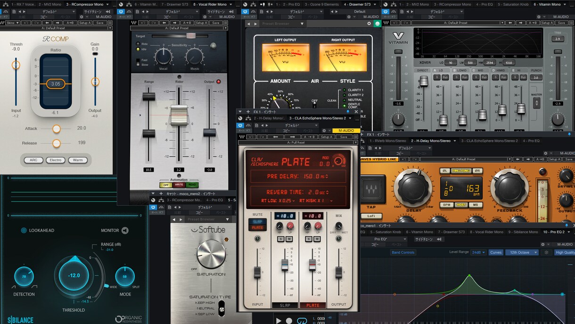Screen dimensions: 575x324
Task: Select MS time mode in H-Delay
Action: tap(475, 205)
